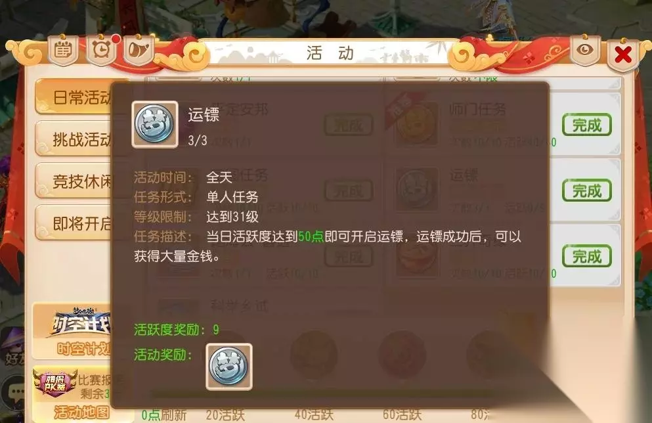The image size is (652, 423).
Task: Tap the 运镖 coin icon in popup
Action: pyautogui.click(x=155, y=124)
